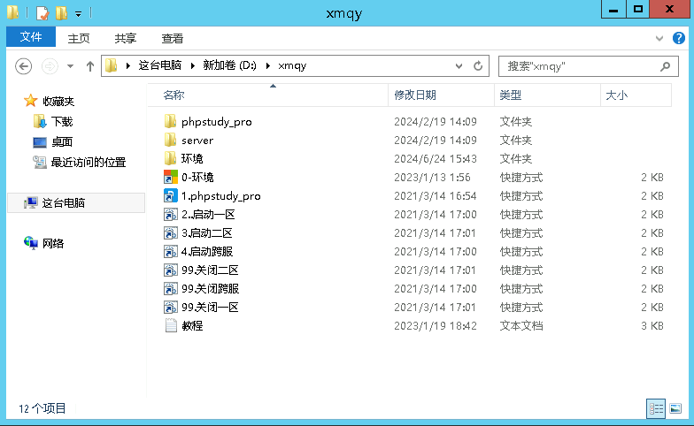Switch to details view layout icon
This screenshot has width=694, height=426.
click(656, 408)
